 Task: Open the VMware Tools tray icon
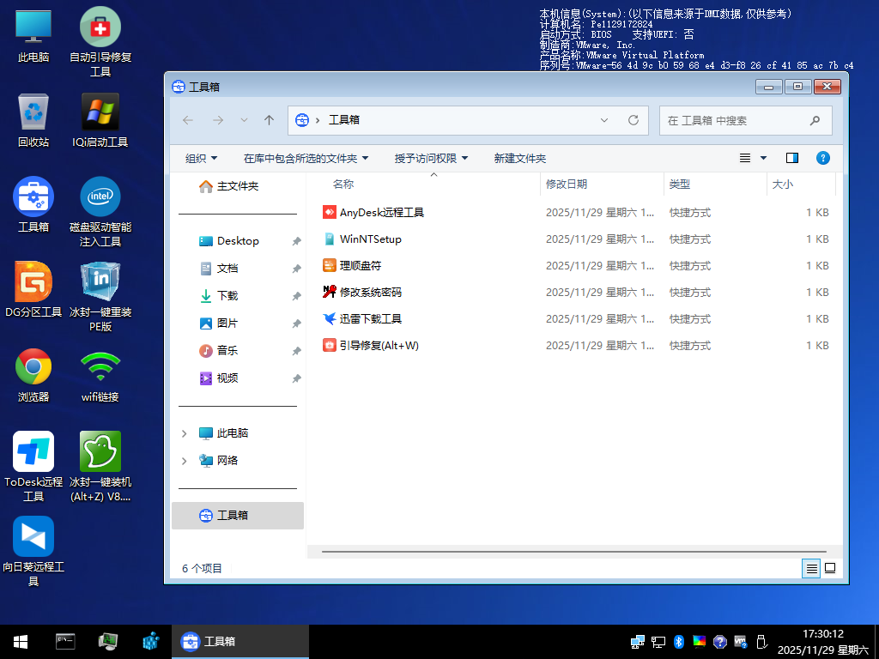[741, 642]
